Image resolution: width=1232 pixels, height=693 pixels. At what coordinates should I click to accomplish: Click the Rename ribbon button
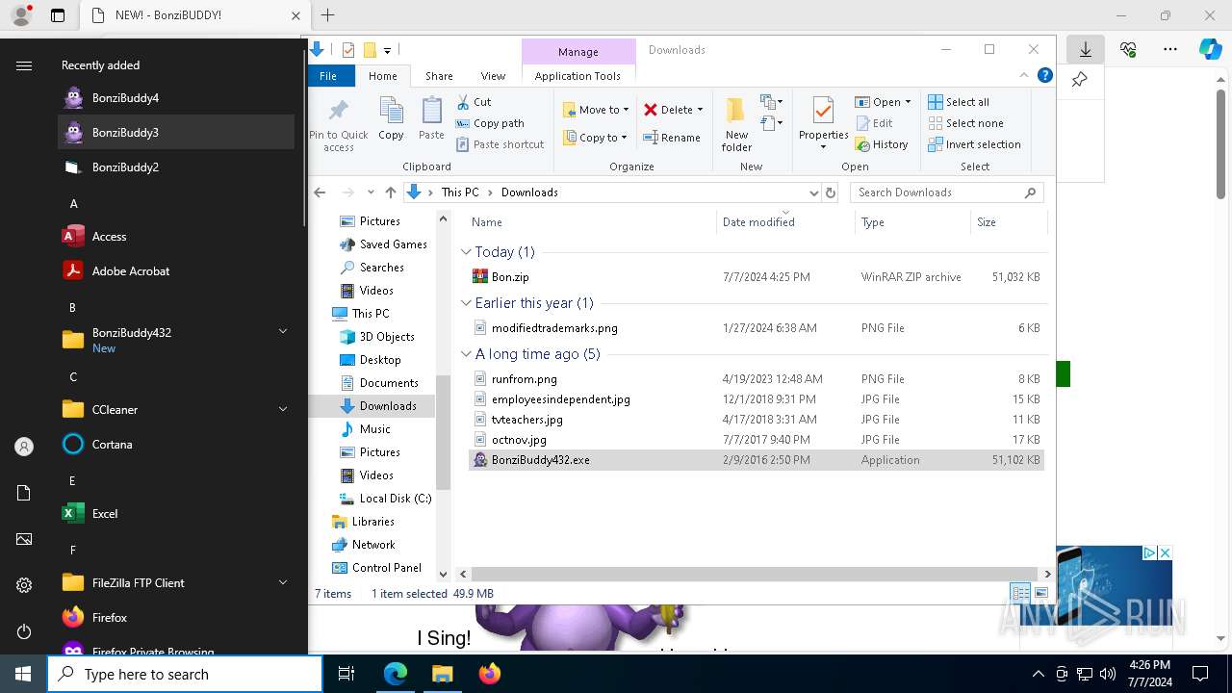pyautogui.click(x=672, y=138)
